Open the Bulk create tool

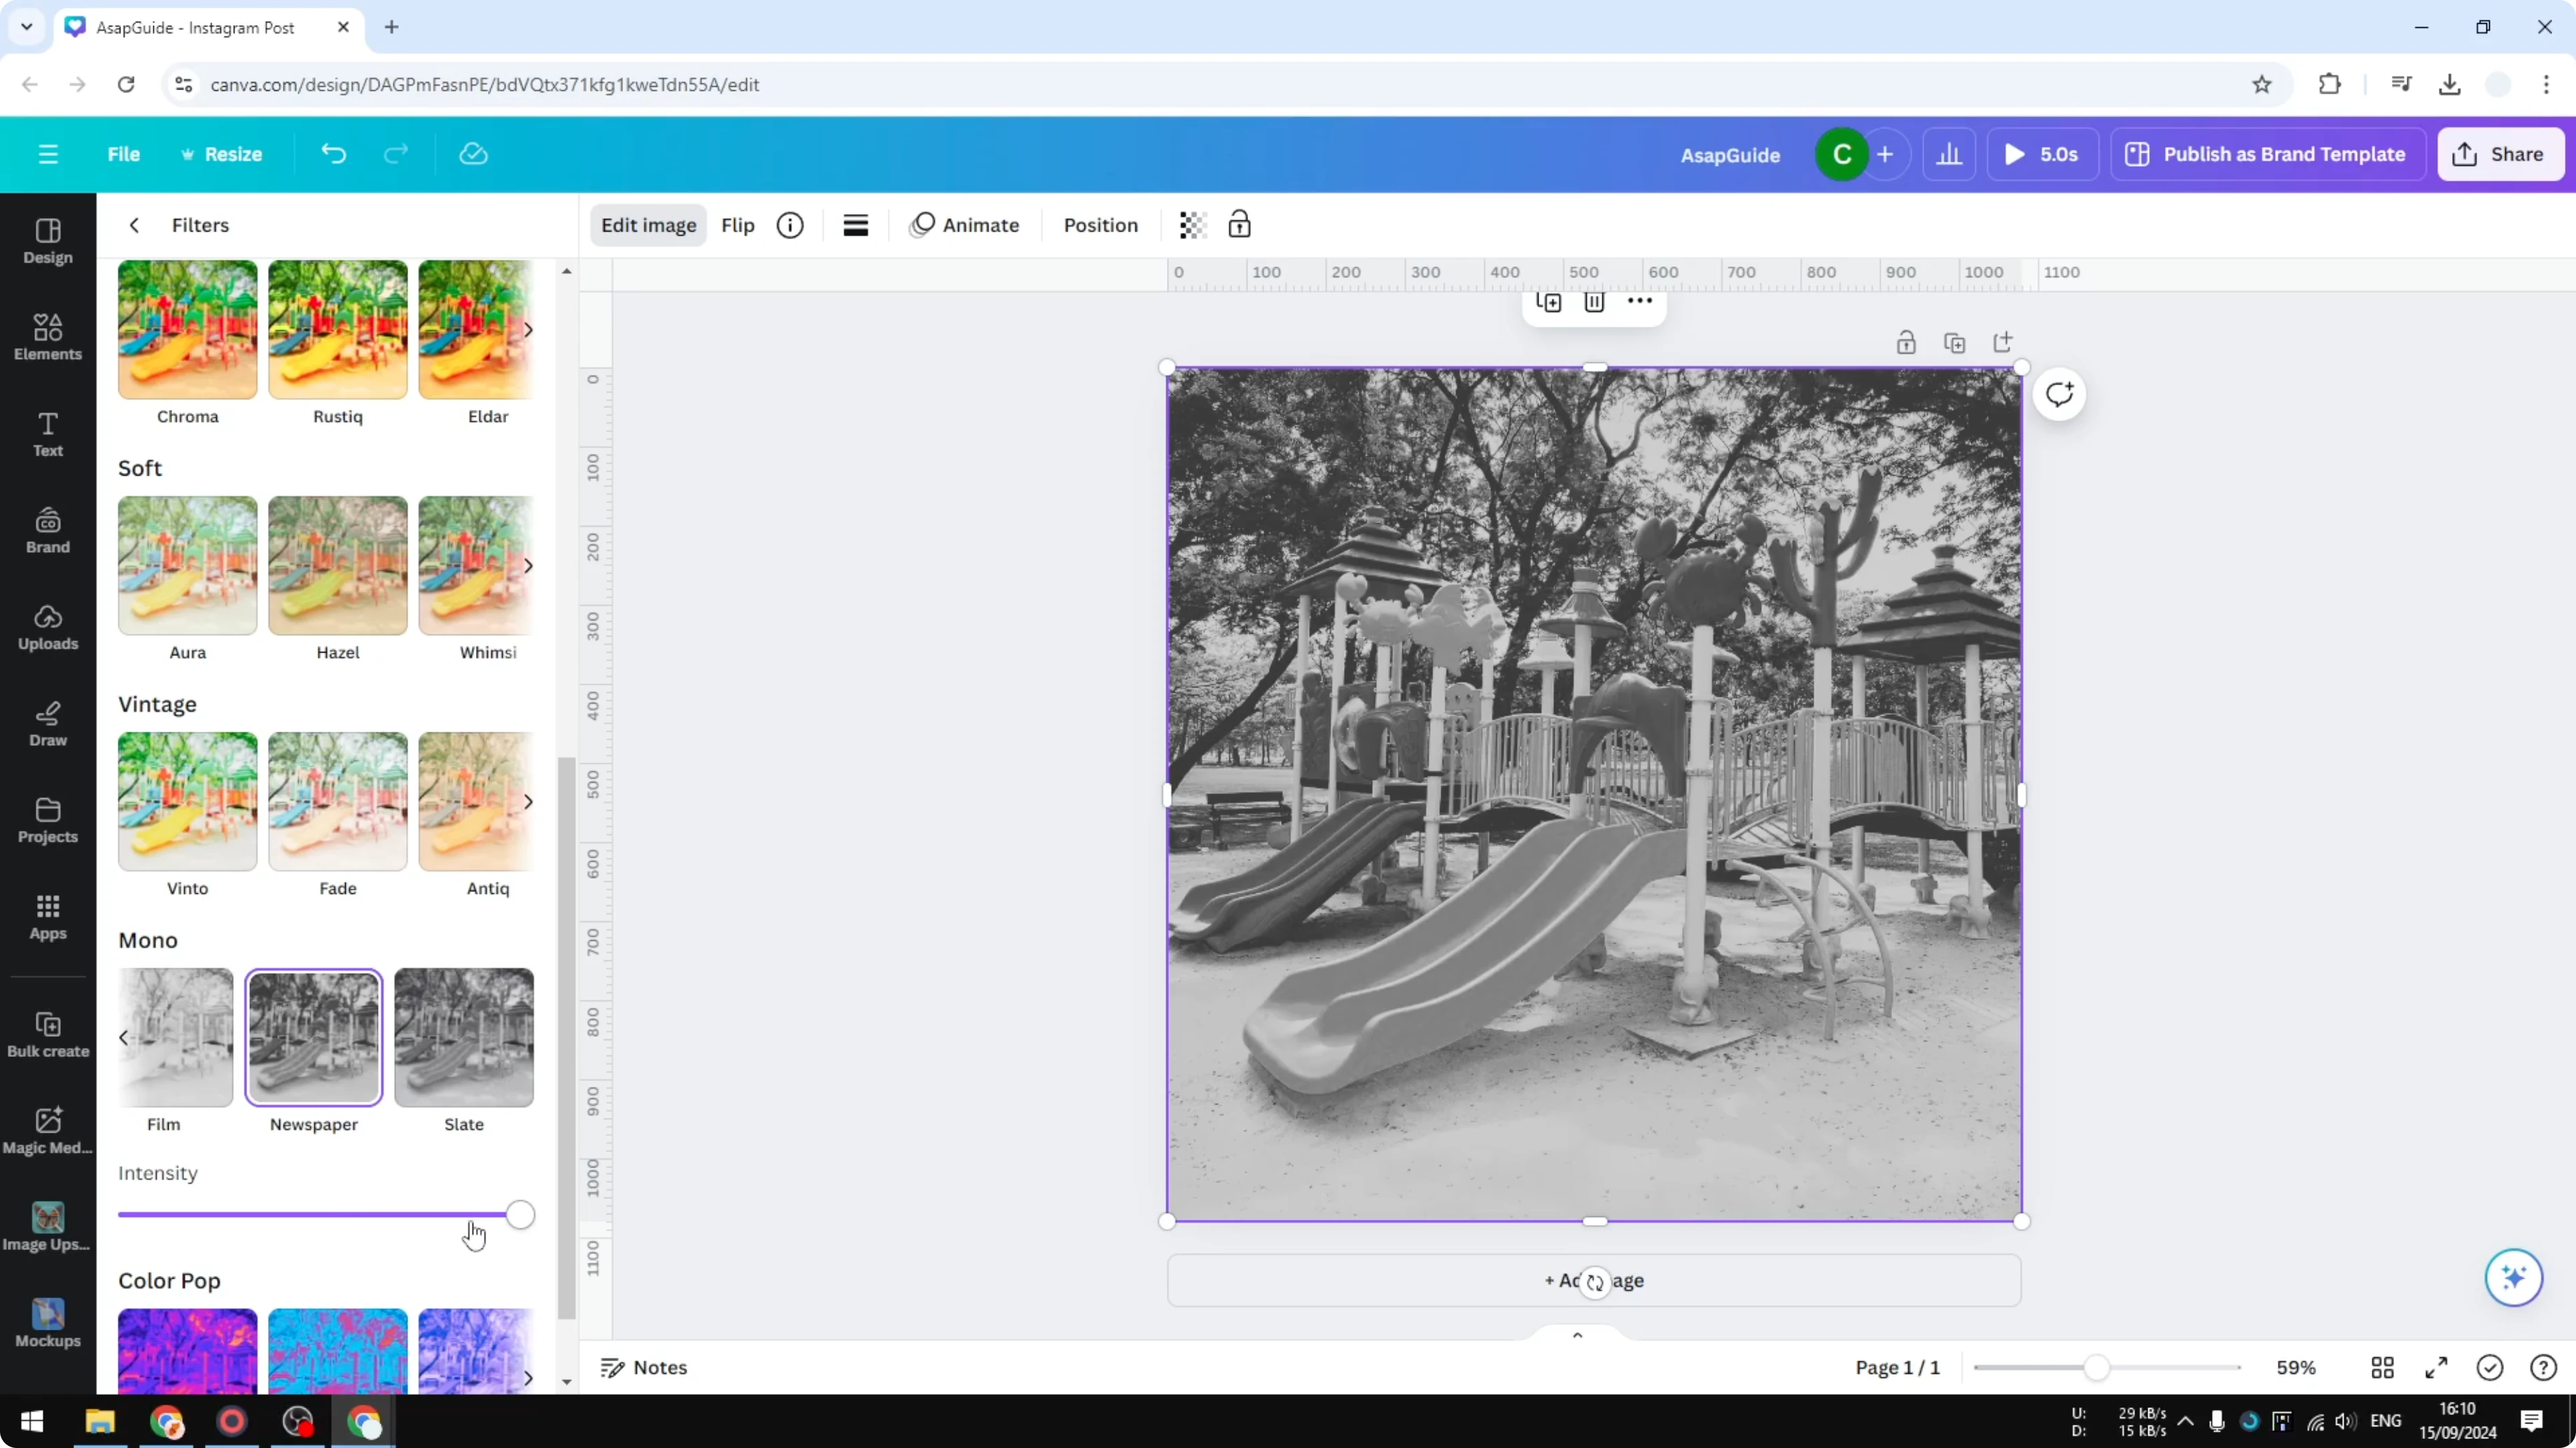[x=48, y=1035]
